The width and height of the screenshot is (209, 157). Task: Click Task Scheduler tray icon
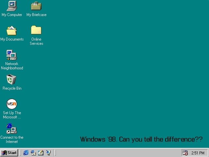point(185,153)
